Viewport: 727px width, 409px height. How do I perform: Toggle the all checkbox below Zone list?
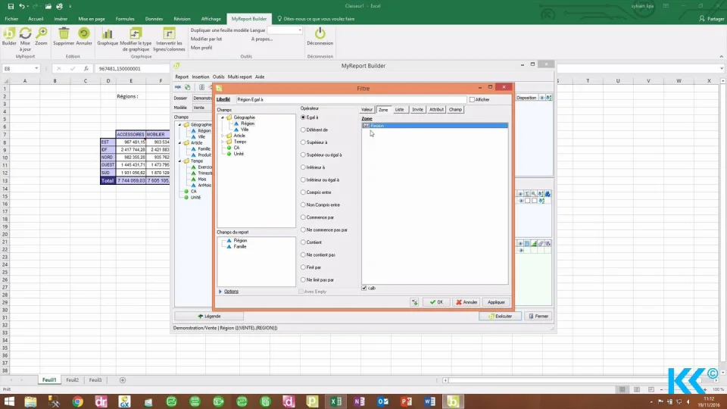coord(364,288)
